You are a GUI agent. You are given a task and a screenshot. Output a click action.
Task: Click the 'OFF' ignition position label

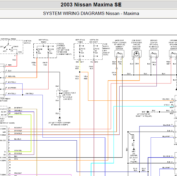pyautogui.click(x=2, y=47)
